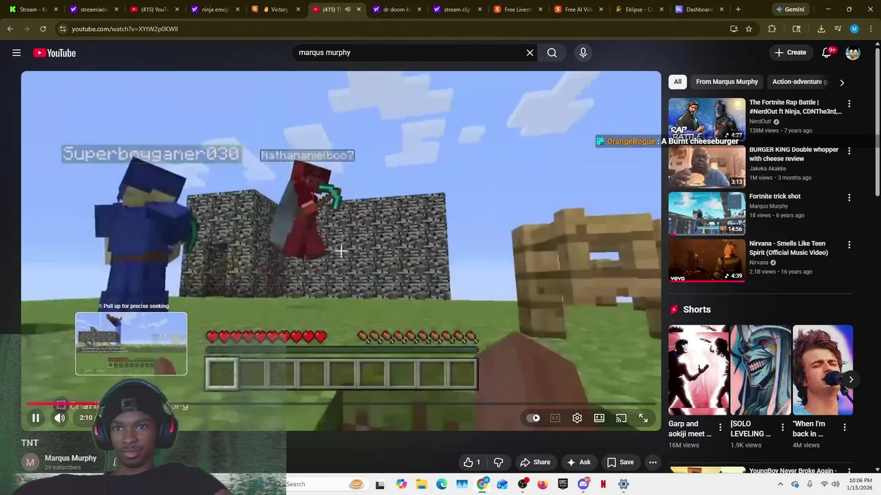Open Chrome downloads
The image size is (881, 495).
(x=821, y=29)
